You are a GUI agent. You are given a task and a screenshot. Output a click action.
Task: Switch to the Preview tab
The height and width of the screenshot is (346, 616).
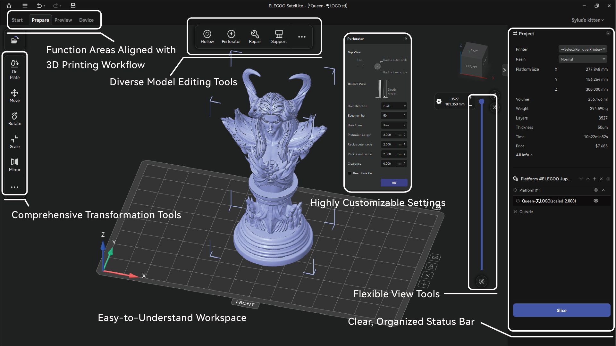63,20
